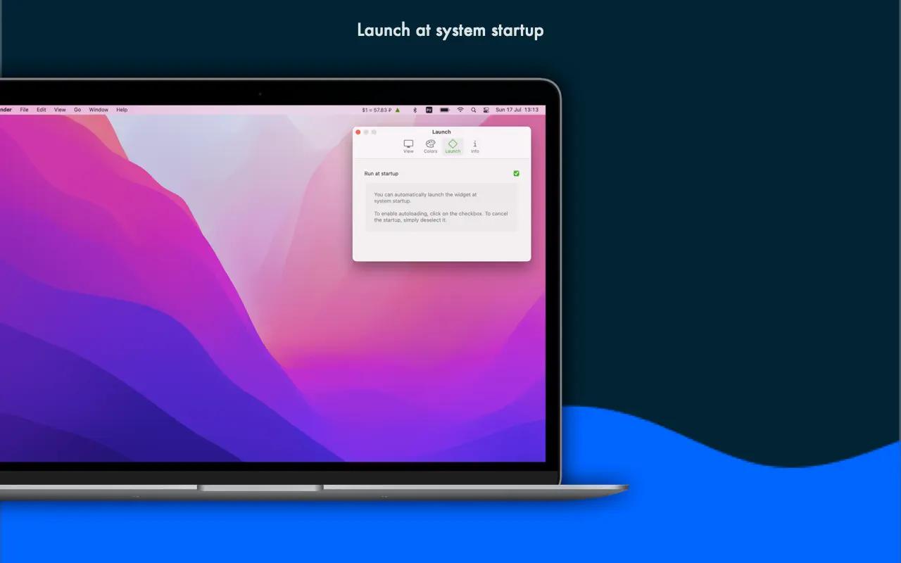Open the Window menu
Viewport: 901px width, 563px height.
click(99, 110)
